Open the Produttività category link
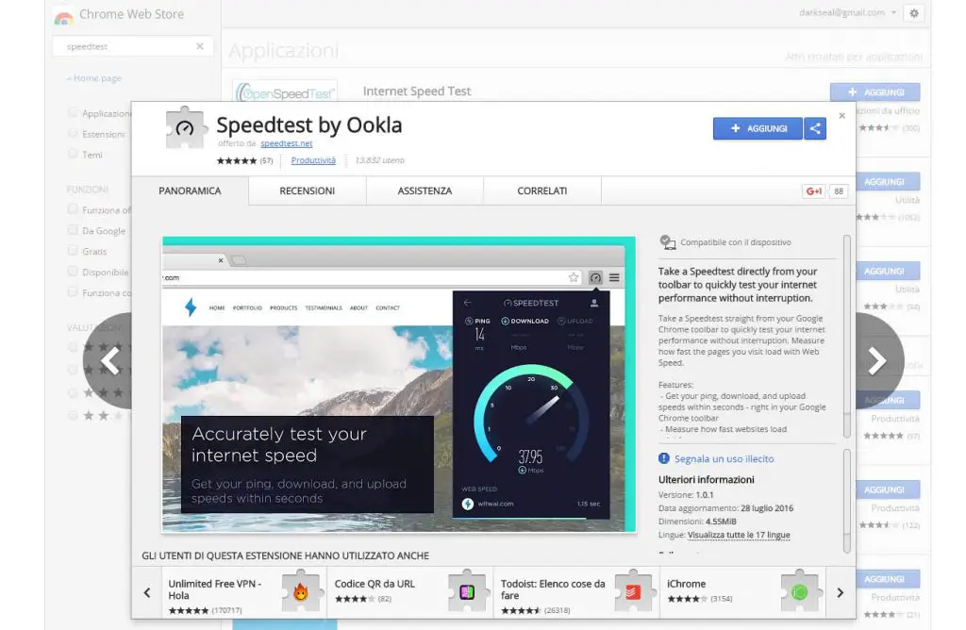966x630 pixels. (313, 160)
